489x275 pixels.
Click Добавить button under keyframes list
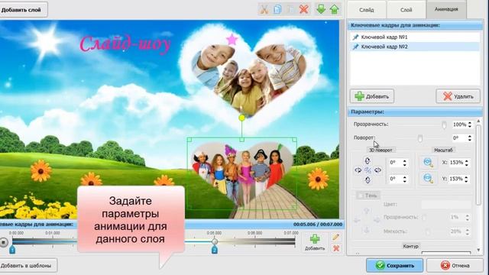372,96
